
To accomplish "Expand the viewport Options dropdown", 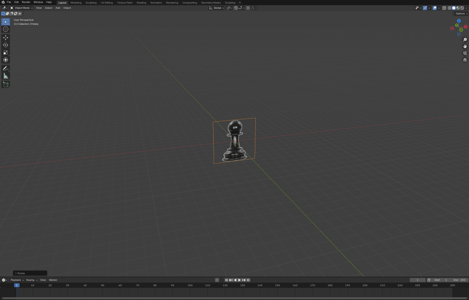I will point(461,13).
